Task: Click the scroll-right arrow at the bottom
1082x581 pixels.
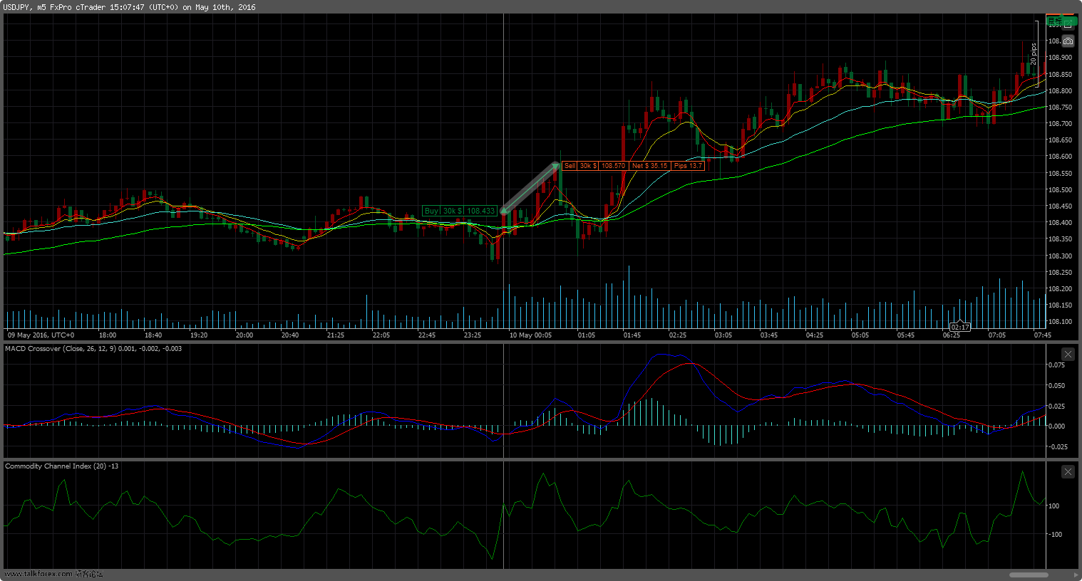Action: 1076,575
